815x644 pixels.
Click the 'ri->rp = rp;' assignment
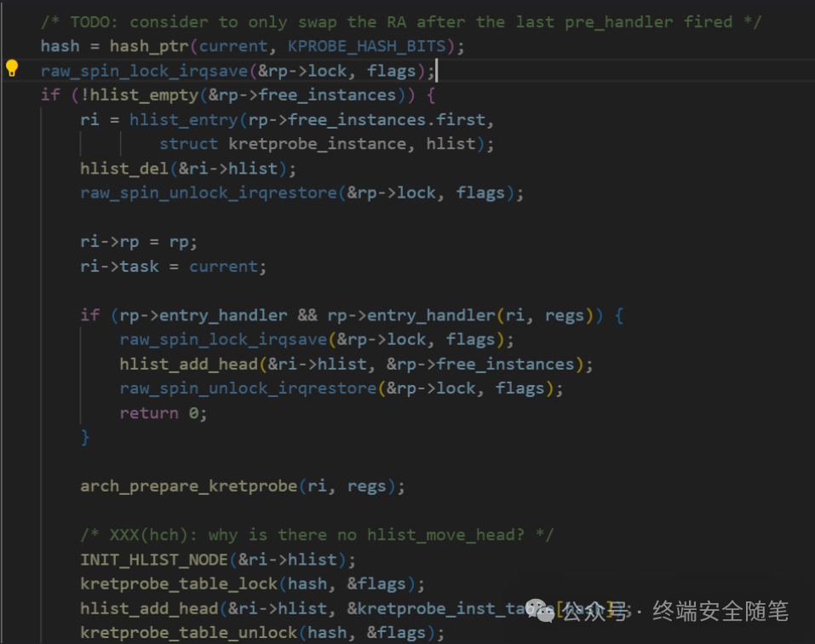click(x=139, y=242)
